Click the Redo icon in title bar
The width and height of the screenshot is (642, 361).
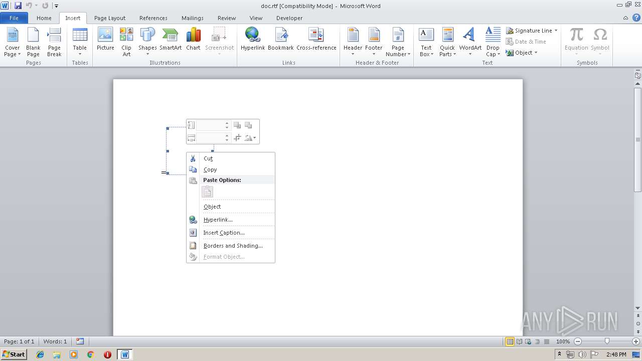(x=45, y=6)
